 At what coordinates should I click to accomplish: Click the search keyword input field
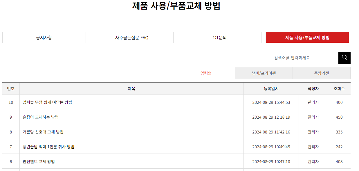[x=304, y=58]
